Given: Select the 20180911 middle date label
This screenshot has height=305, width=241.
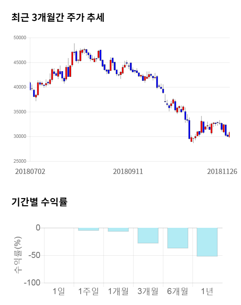Looking at the screenshot, I should tap(128, 171).
